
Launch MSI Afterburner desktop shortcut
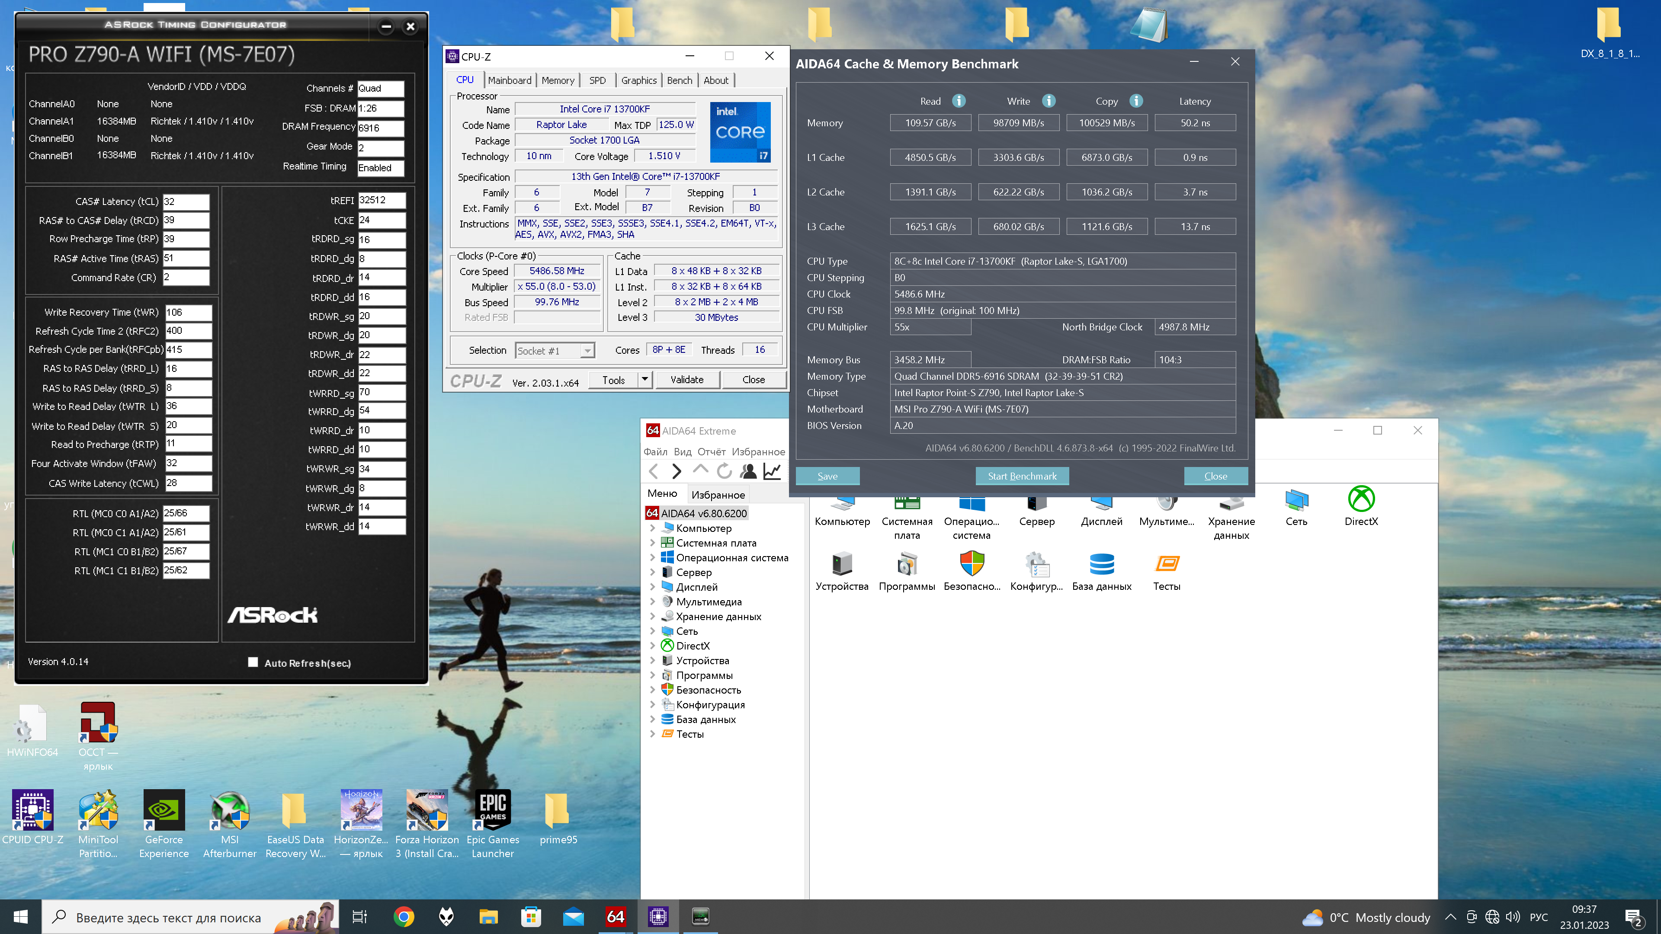pos(230,810)
